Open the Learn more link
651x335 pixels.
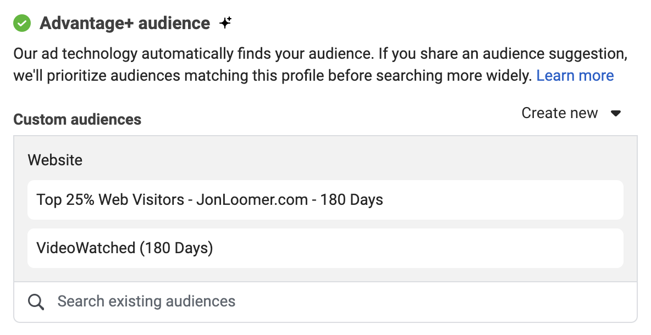click(575, 75)
